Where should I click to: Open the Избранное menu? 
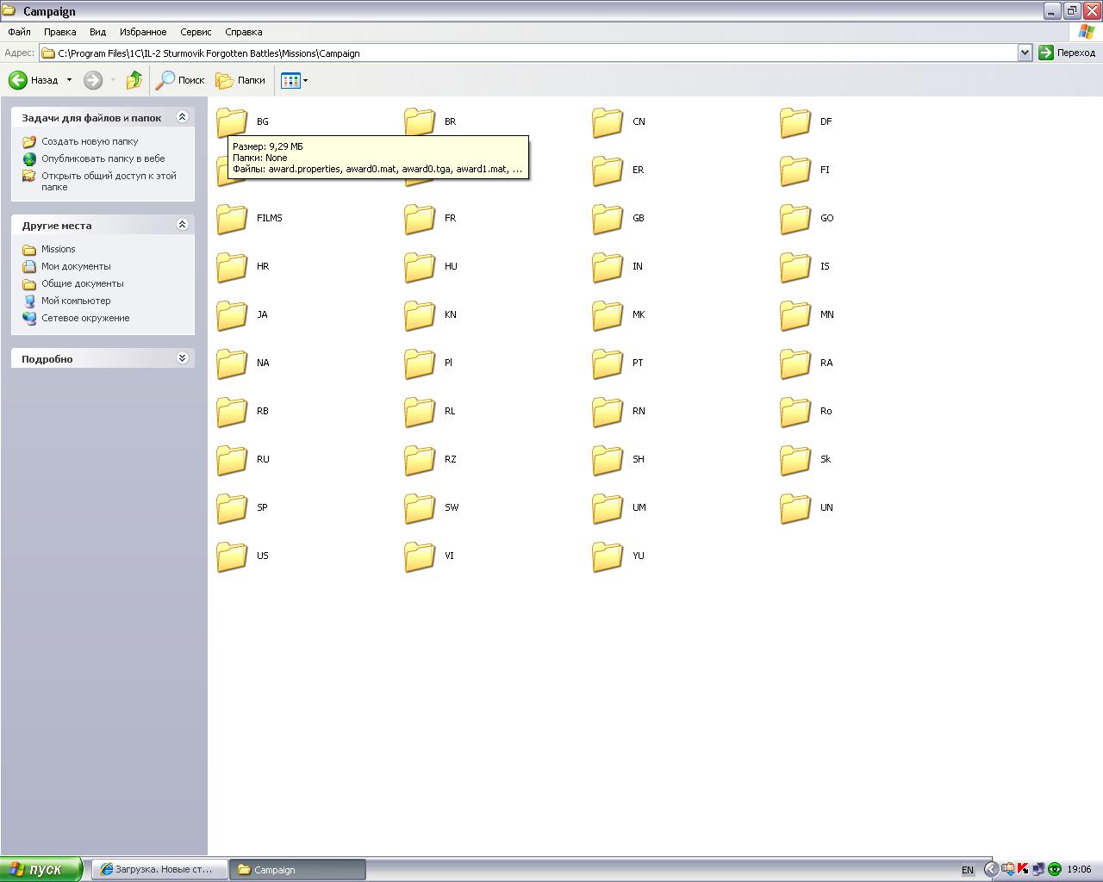tap(143, 32)
